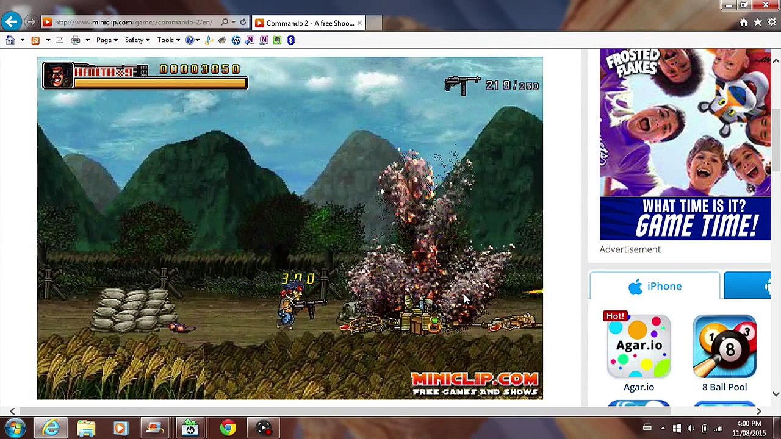The height and width of the screenshot is (439, 781).
Task: Expand the Home button dropdown arrow
Action: (22, 40)
